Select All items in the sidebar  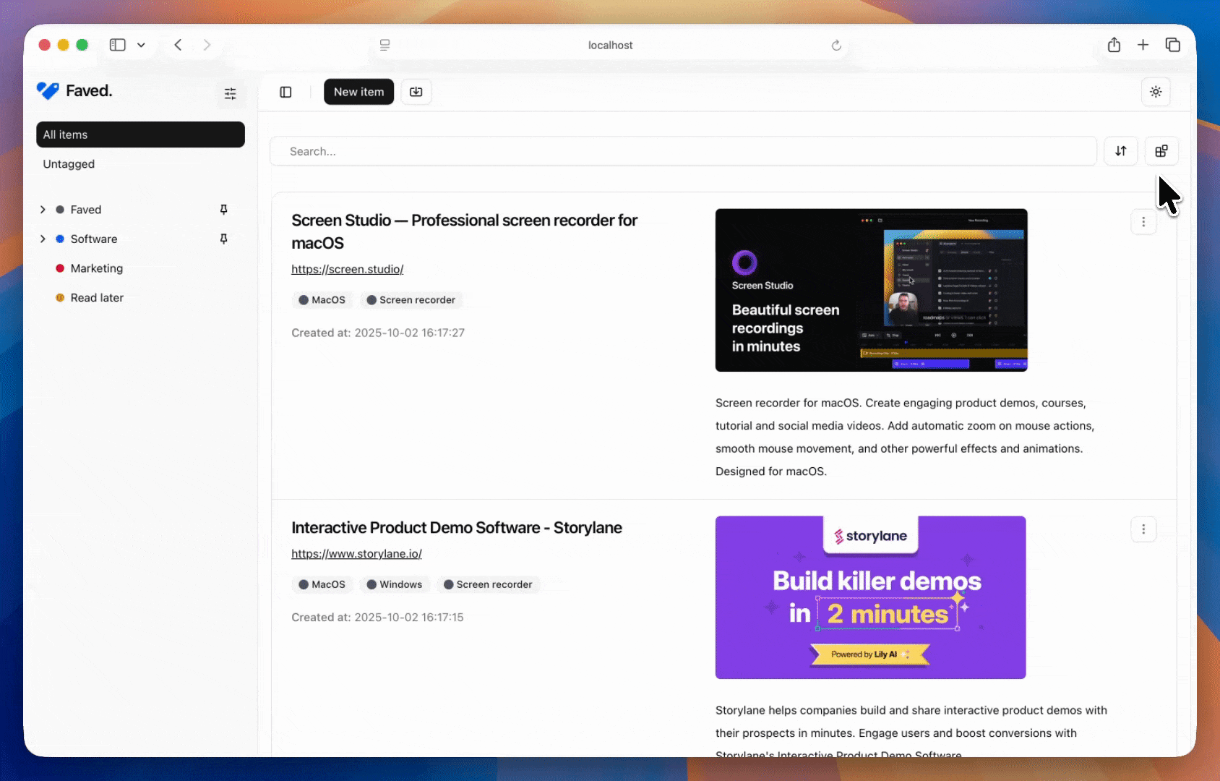[140, 135]
